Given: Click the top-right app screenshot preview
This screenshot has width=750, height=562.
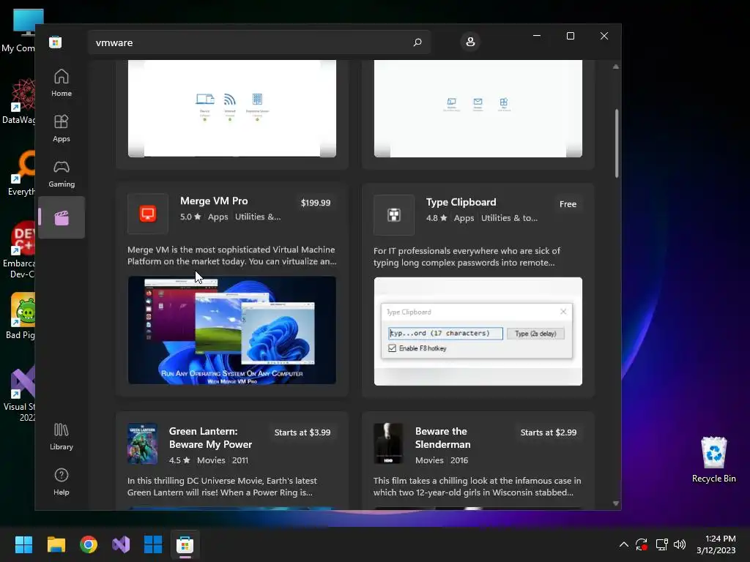Looking at the screenshot, I should (478, 108).
